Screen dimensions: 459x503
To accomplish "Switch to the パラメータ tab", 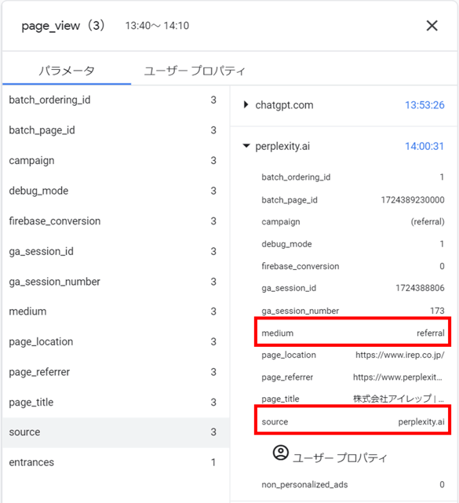I will click(x=67, y=71).
